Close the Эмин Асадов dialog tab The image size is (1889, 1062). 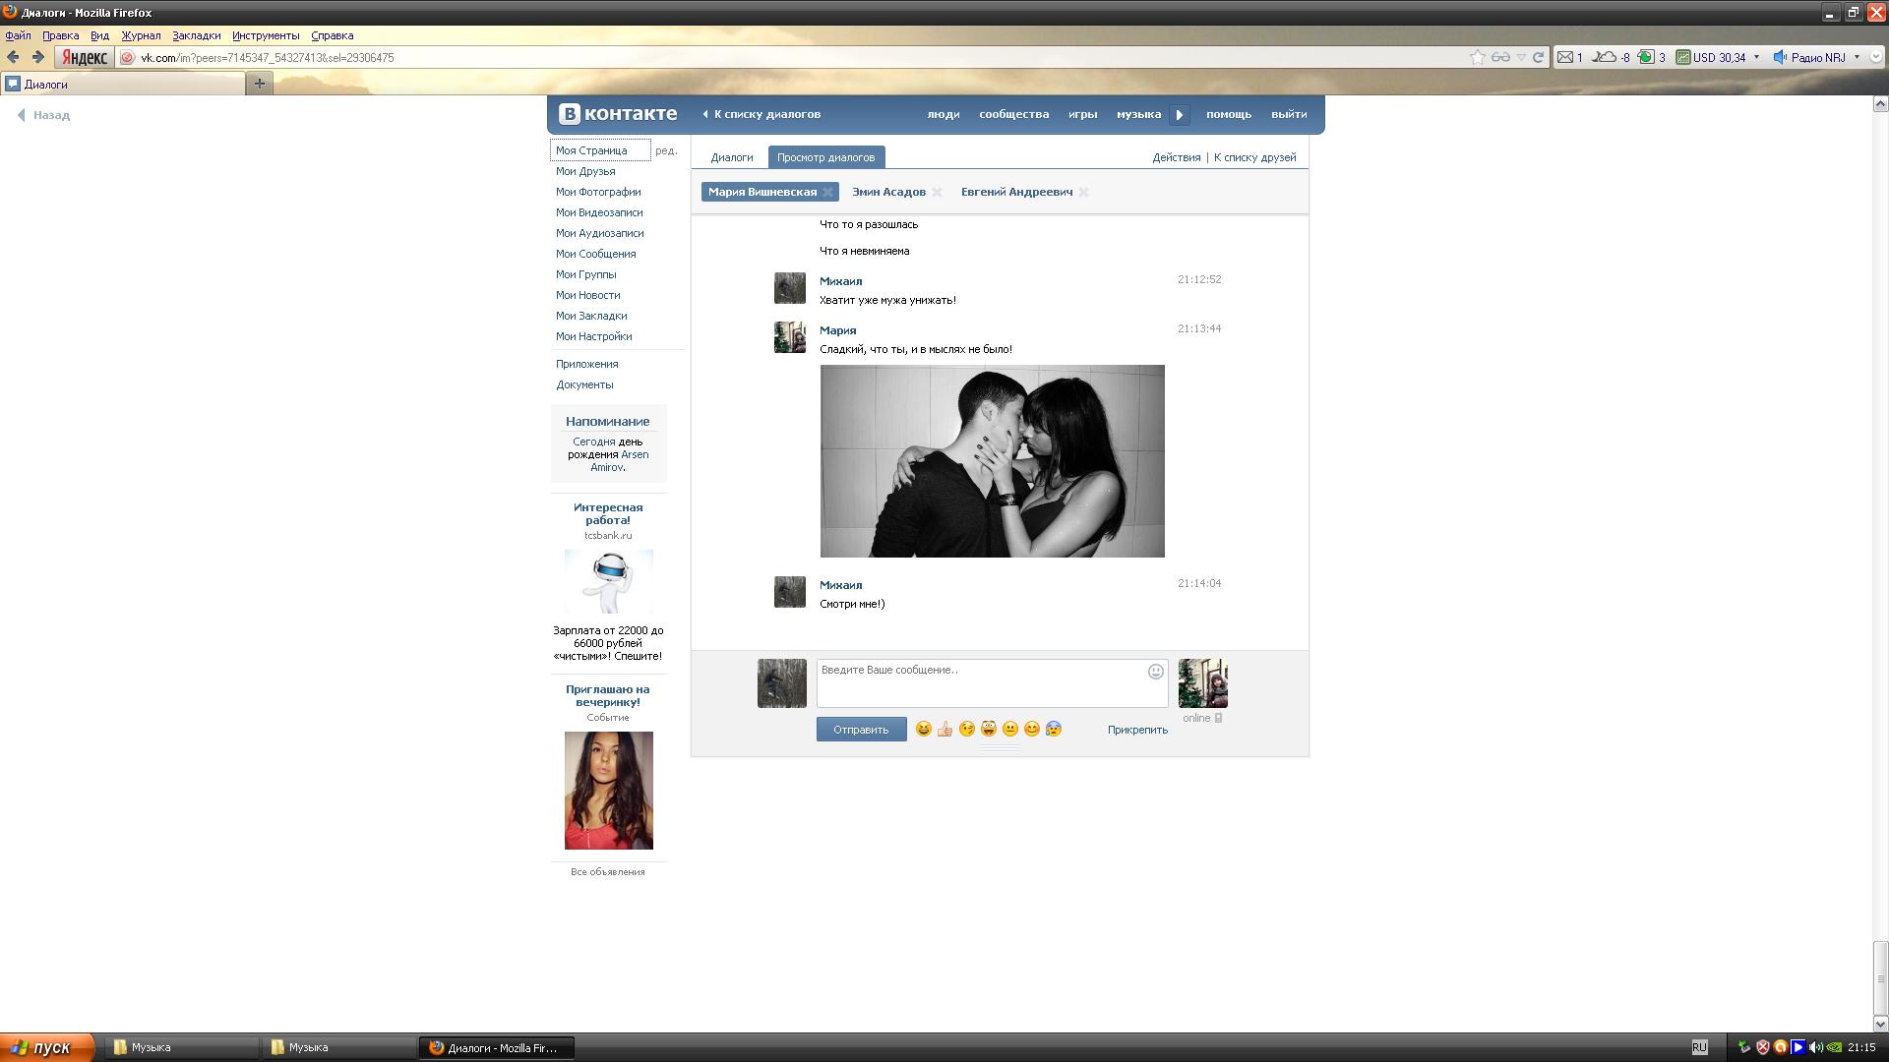[937, 193]
